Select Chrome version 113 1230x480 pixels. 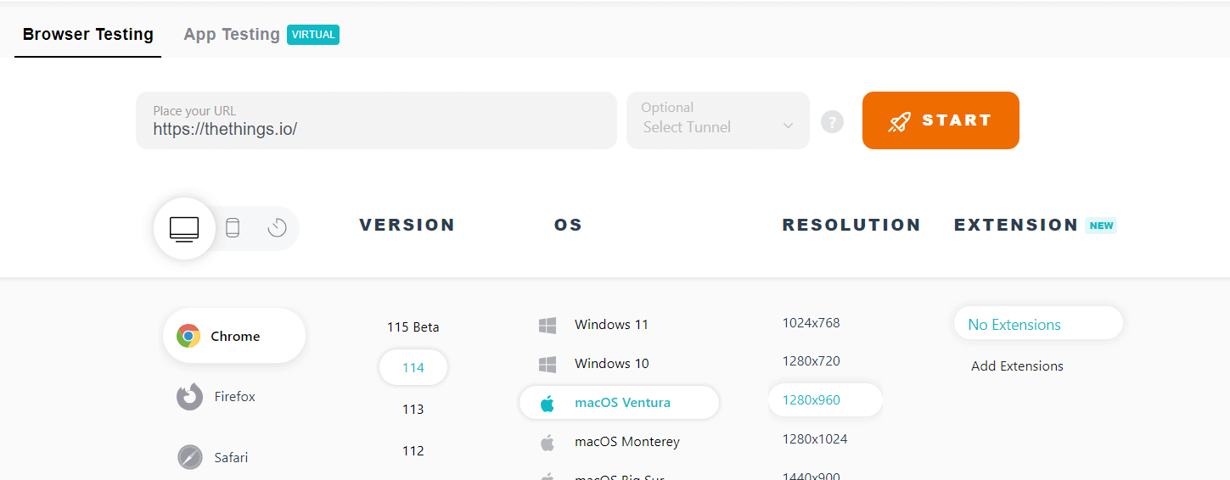pos(413,409)
